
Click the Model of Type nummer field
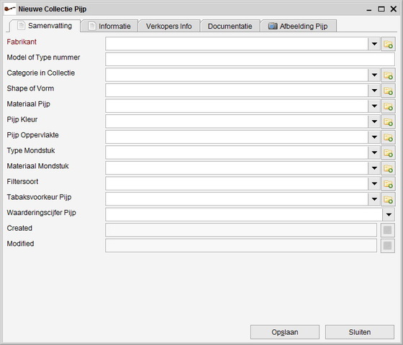(x=250, y=60)
